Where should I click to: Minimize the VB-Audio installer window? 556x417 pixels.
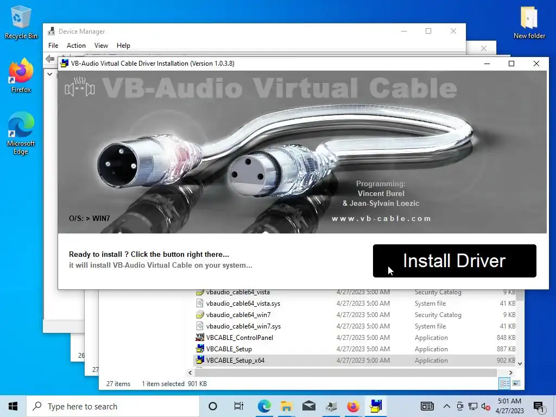487,64
